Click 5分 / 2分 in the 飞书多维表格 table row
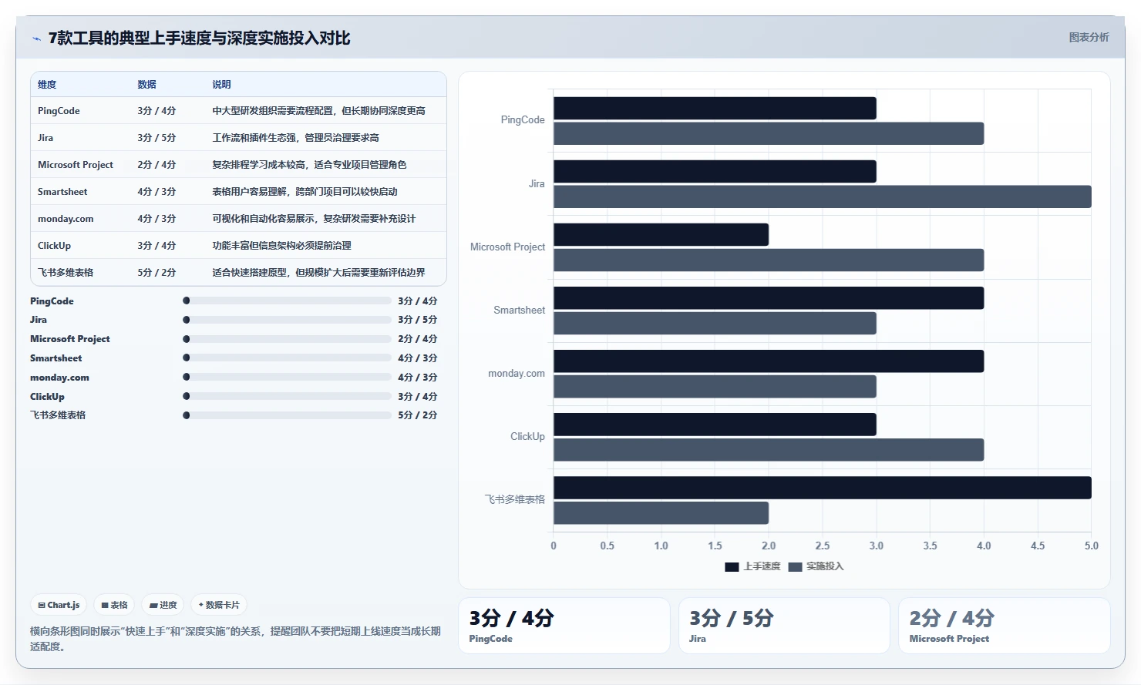Viewport: 1141px width, 685px height. [157, 273]
